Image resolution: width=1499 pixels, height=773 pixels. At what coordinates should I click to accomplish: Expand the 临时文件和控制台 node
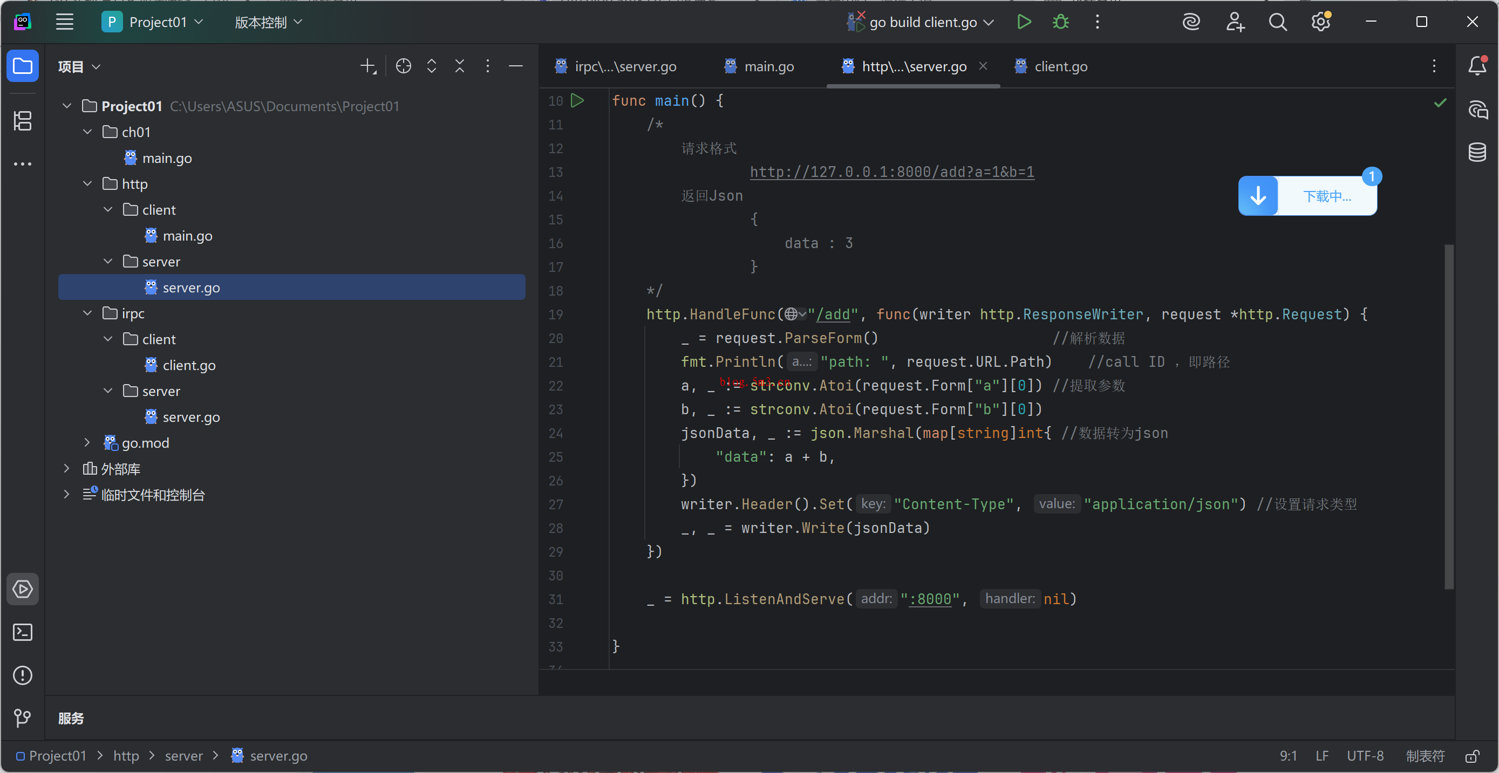click(x=67, y=495)
